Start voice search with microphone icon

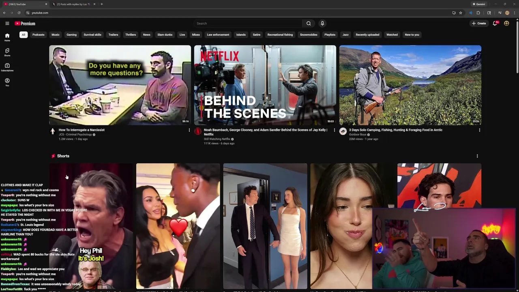[322, 24]
